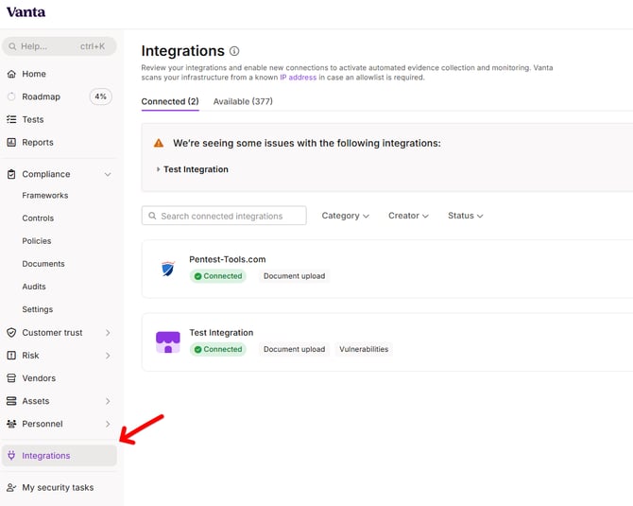Open the Status filter dropdown
The image size is (633, 506).
click(x=465, y=216)
